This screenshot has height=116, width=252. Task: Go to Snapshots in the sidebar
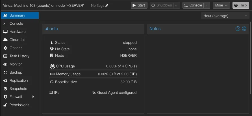coord(18,89)
